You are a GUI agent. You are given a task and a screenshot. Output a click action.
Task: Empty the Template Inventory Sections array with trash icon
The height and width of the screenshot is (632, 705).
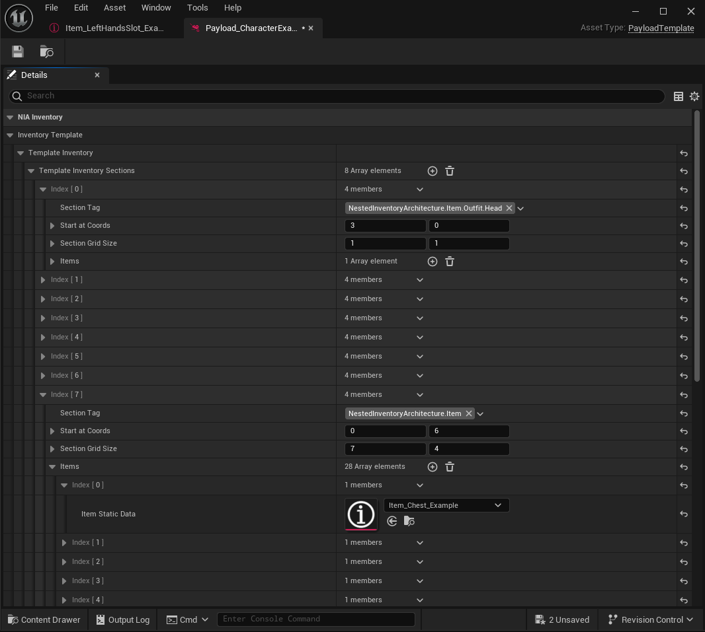tap(450, 171)
